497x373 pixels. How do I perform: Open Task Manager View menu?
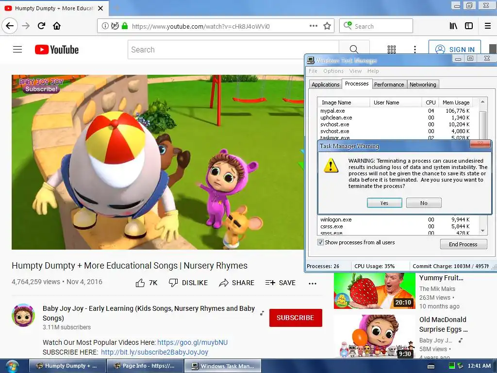click(355, 71)
